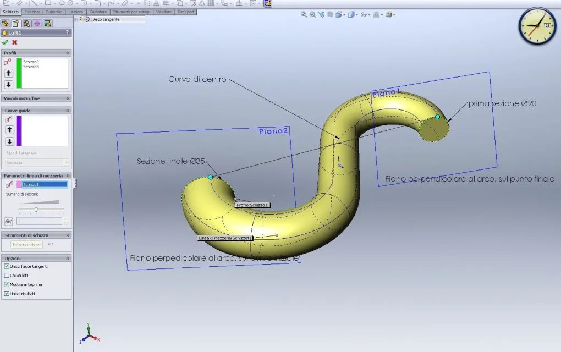Switch to the Schizzo tab
Viewport: 561px width, 352px height.
pos(11,12)
